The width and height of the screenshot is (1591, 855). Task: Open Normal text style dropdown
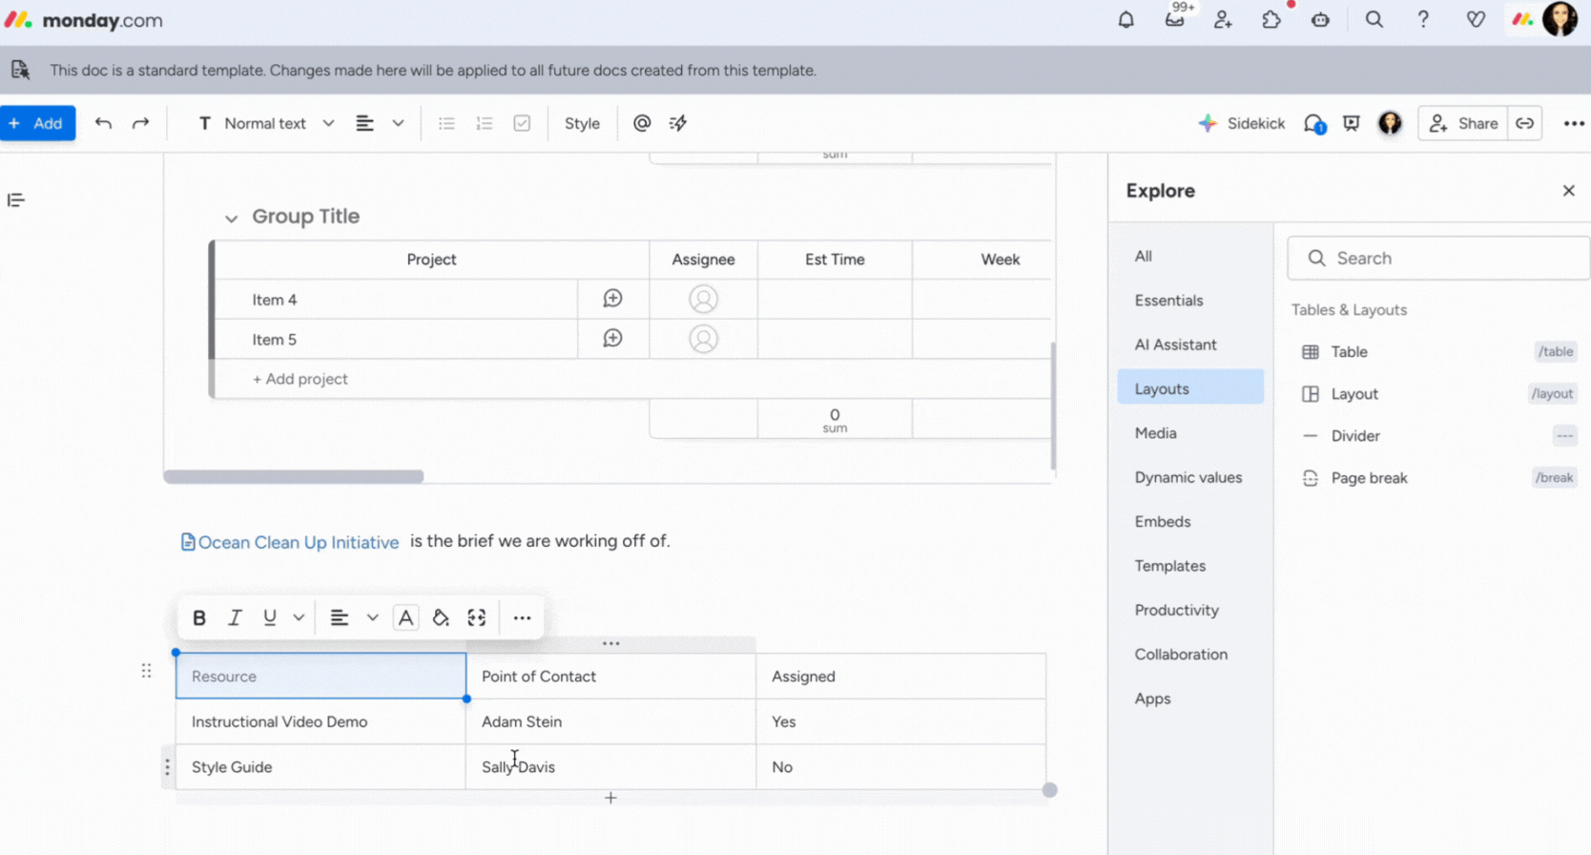(x=266, y=123)
